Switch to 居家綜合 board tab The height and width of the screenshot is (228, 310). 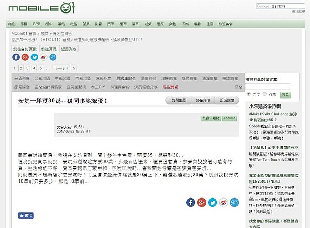tap(149, 79)
